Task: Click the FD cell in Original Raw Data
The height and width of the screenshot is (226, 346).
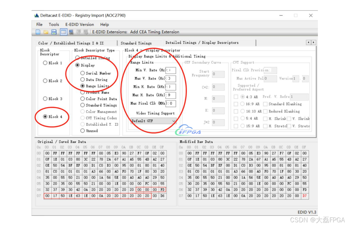Action: [x=162, y=190]
